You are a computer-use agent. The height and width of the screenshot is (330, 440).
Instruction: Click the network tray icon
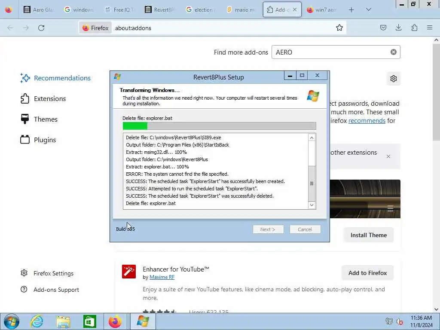389,321
